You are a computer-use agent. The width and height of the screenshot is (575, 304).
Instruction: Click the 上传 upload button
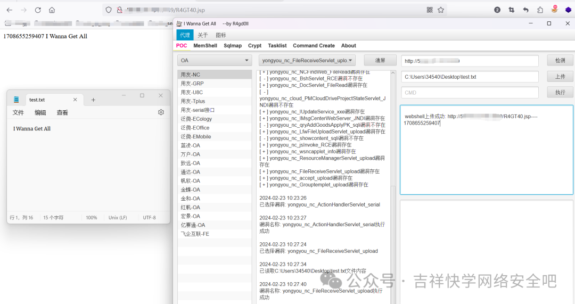pyautogui.click(x=560, y=76)
